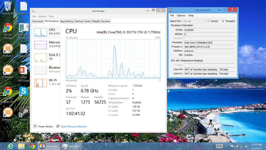Click the taskbar clock showing 12:00 AM
Screen dimensions: 266x150
point(257,146)
